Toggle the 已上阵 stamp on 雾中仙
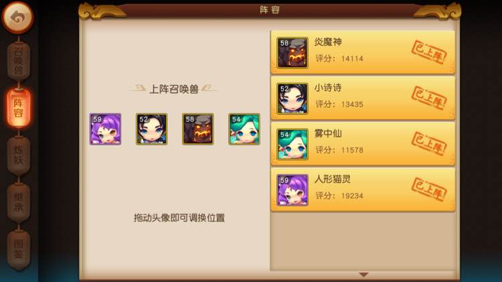This screenshot has height=282, width=502. (x=429, y=144)
